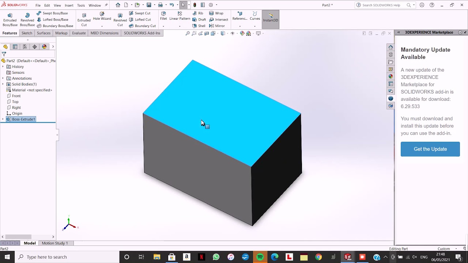Click the Extruded Boss/Base tool
The image size is (468, 263).
pyautogui.click(x=10, y=20)
